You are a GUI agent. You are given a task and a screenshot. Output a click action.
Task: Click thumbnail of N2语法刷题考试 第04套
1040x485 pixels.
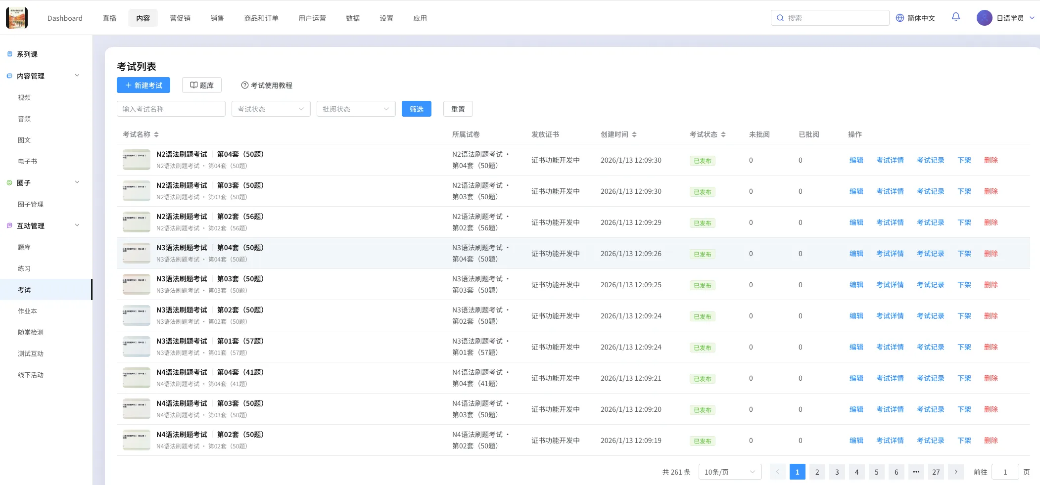click(137, 160)
